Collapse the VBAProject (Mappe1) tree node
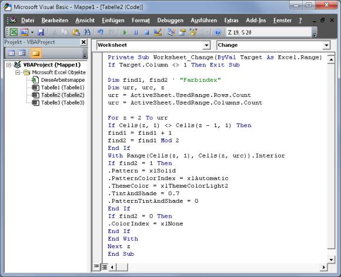Screen dimensions: 341x277 (x=9, y=65)
